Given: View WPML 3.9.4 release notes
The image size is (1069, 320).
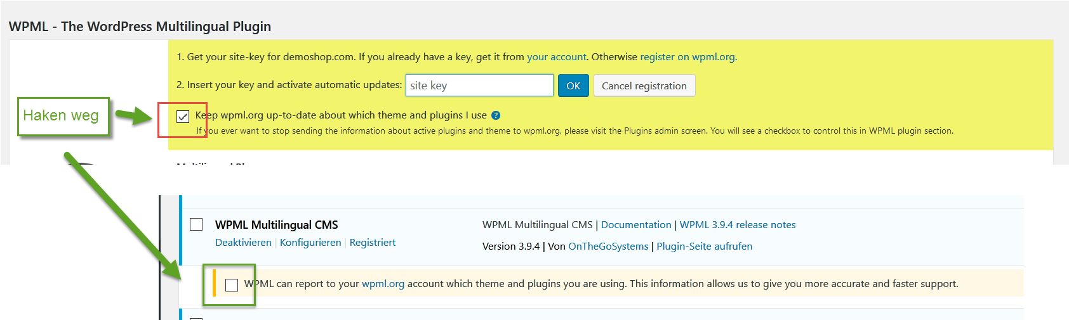Looking at the screenshot, I should click(738, 225).
